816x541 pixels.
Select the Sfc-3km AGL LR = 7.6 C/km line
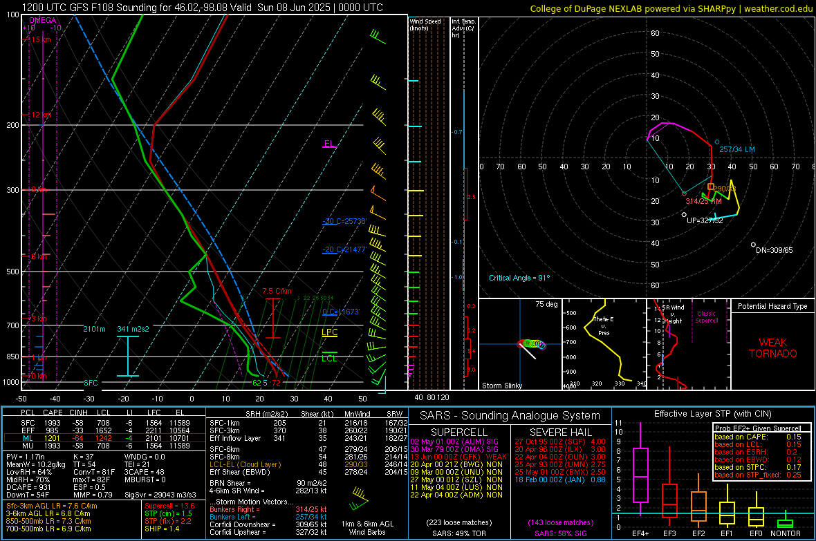[x=52, y=506]
